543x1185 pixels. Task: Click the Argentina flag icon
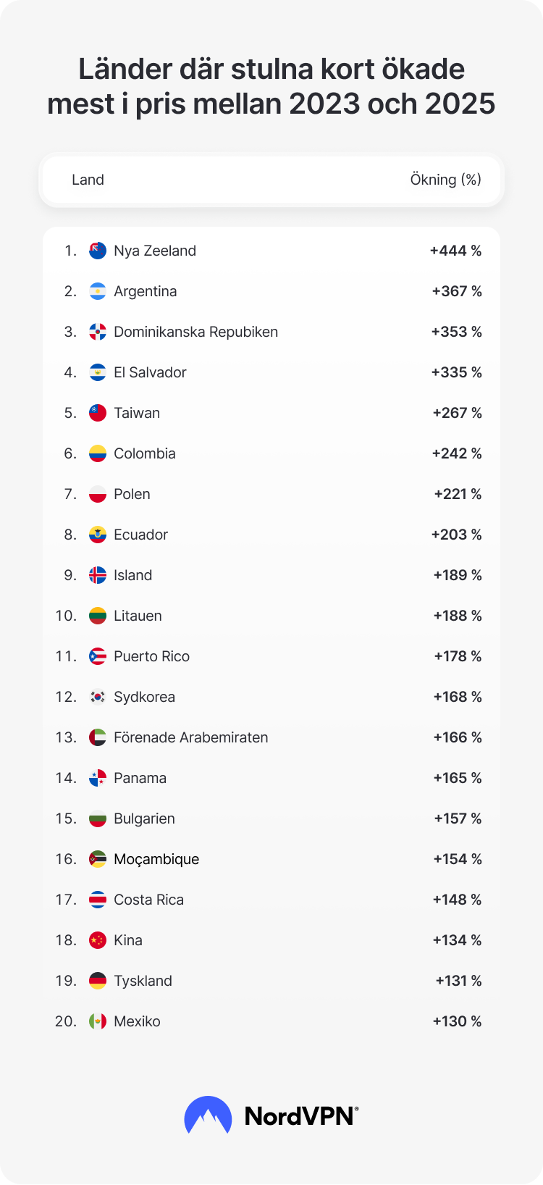coord(98,291)
